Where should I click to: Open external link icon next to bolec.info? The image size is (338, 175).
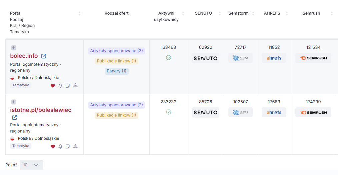(x=44, y=56)
